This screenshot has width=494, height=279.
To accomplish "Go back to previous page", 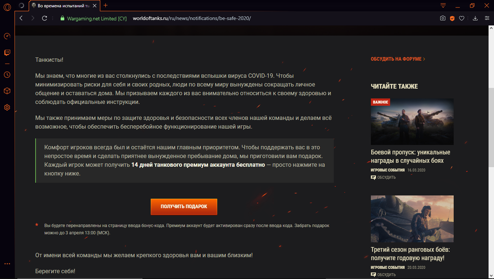I will 21,18.
